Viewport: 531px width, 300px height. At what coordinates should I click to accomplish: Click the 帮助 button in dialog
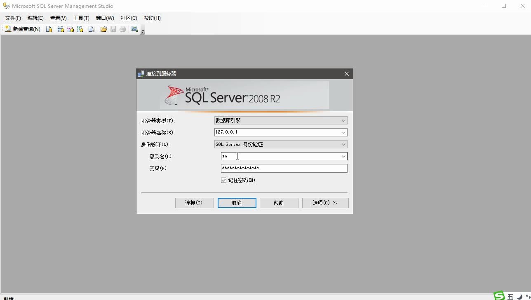[279, 203]
